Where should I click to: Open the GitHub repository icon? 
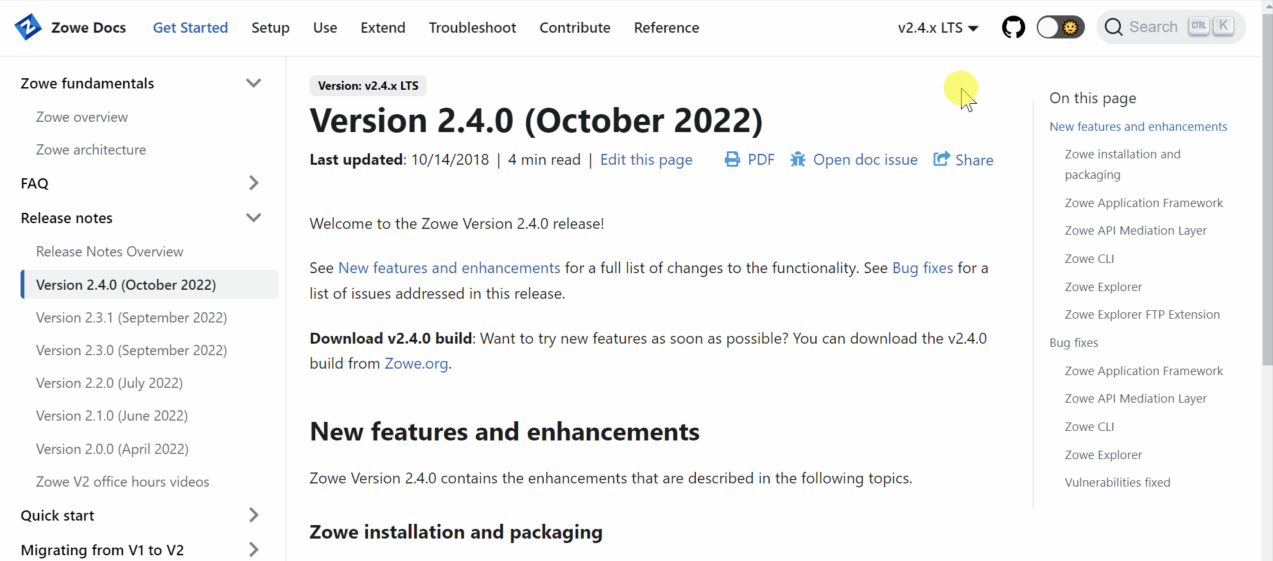(x=1013, y=28)
